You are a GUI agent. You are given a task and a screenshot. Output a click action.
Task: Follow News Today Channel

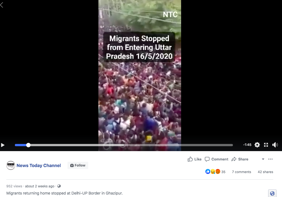point(78,165)
